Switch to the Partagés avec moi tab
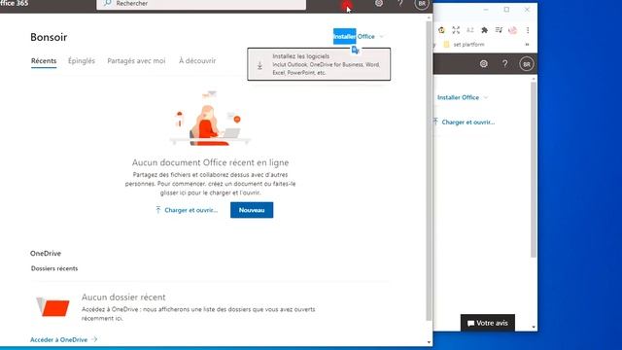This screenshot has height=350, width=622. click(136, 60)
